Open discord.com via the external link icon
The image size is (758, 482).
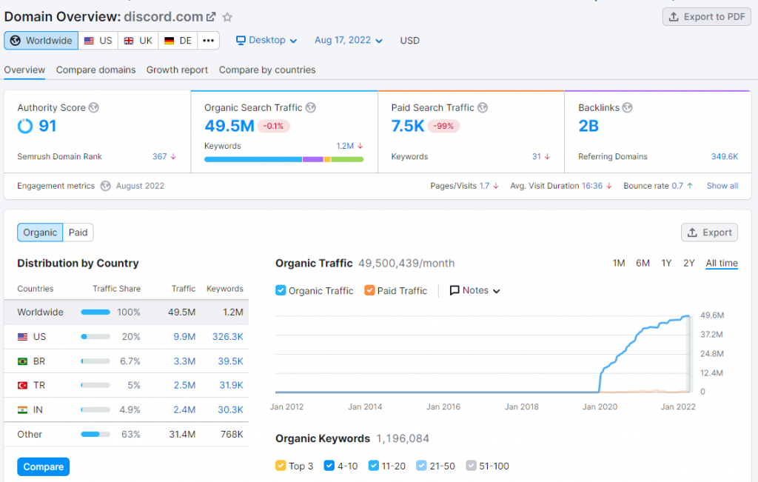tap(210, 16)
